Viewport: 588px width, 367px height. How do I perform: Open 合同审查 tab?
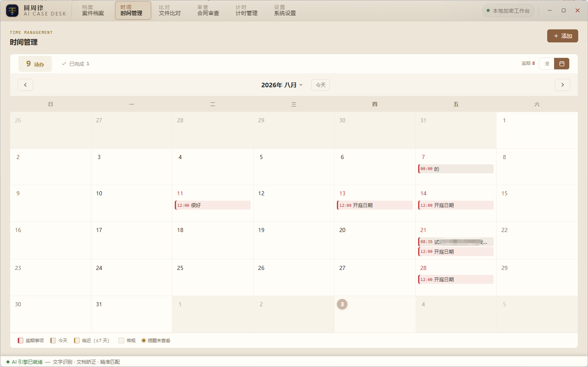click(x=208, y=11)
